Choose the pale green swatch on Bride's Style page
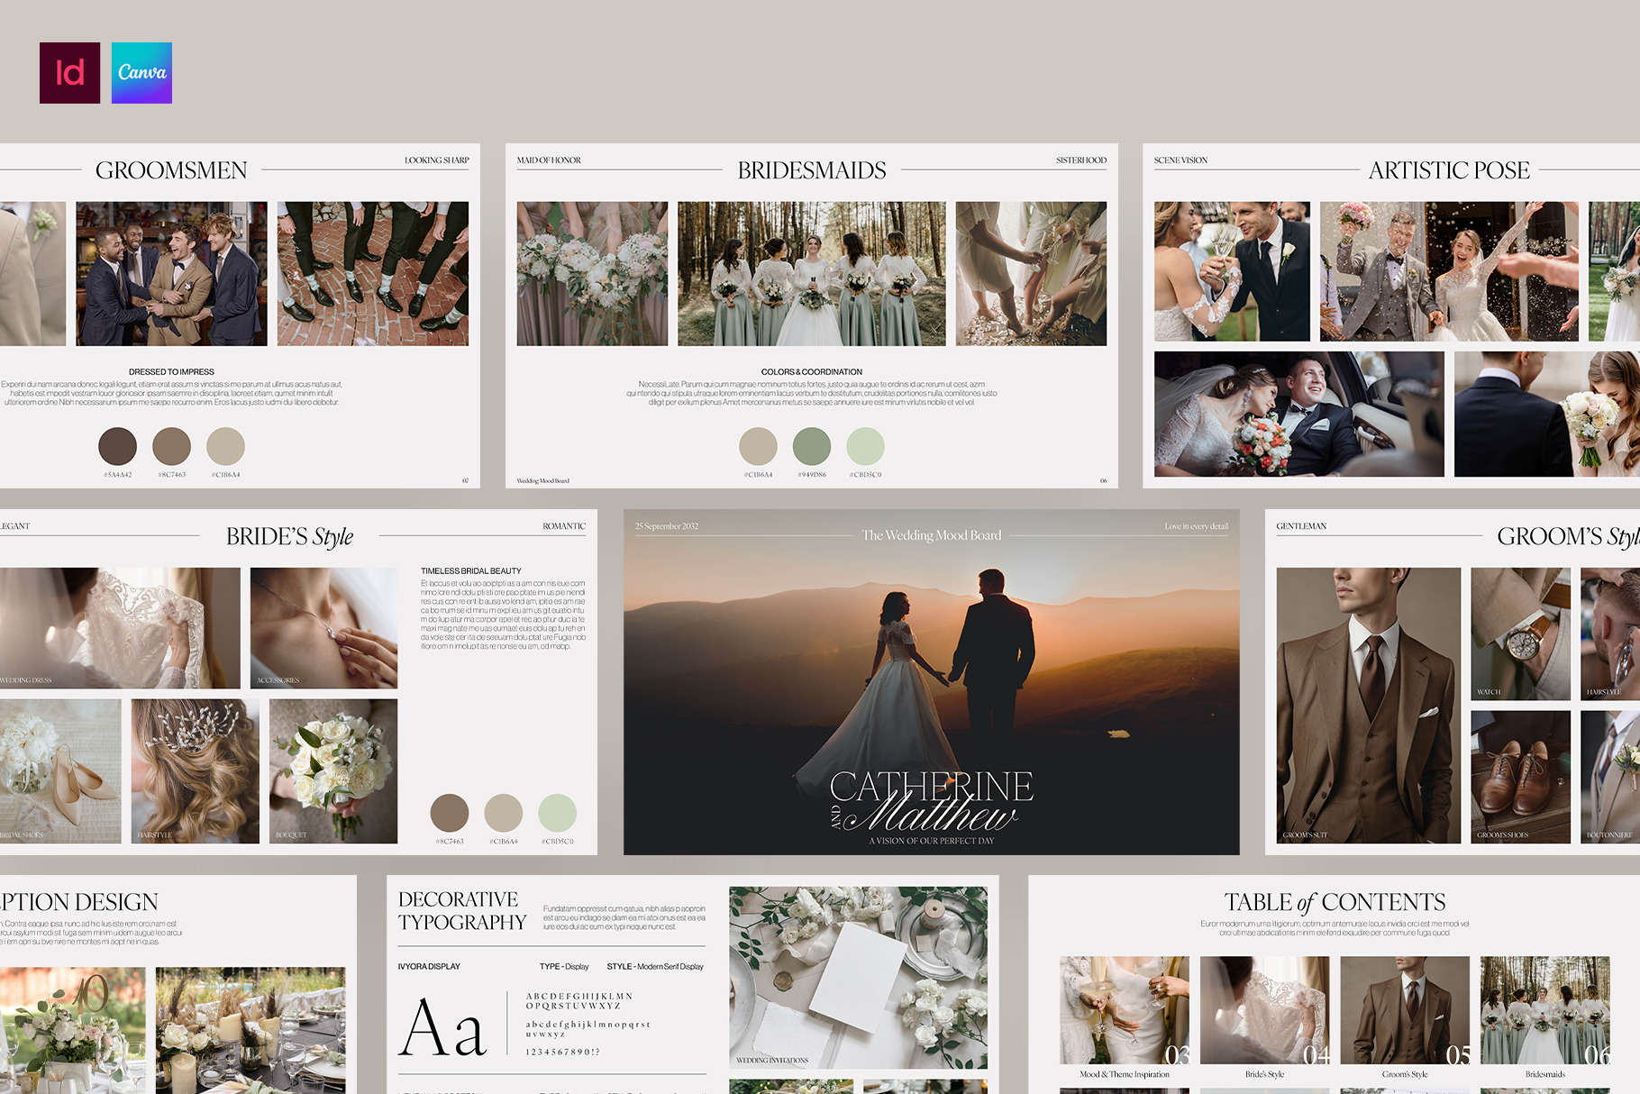The height and width of the screenshot is (1094, 1640). coord(557,813)
